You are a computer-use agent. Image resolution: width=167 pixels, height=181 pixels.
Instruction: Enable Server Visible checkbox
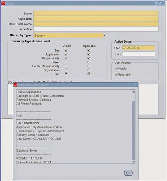[66, 62]
